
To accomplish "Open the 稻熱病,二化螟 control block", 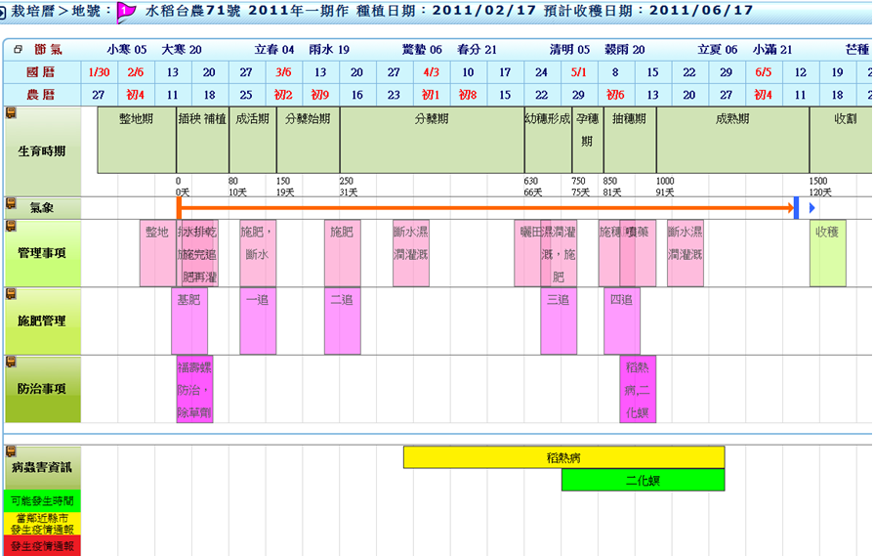I will (638, 389).
